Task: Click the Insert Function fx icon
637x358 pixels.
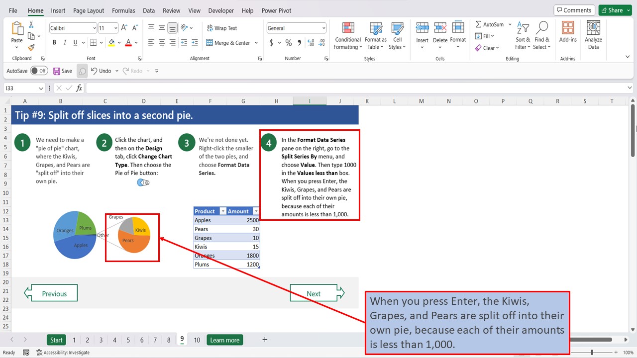Action: (x=80, y=88)
